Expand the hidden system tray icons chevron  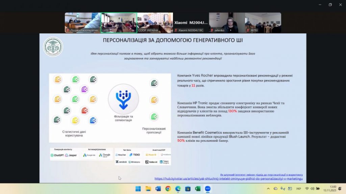click(x=269, y=189)
